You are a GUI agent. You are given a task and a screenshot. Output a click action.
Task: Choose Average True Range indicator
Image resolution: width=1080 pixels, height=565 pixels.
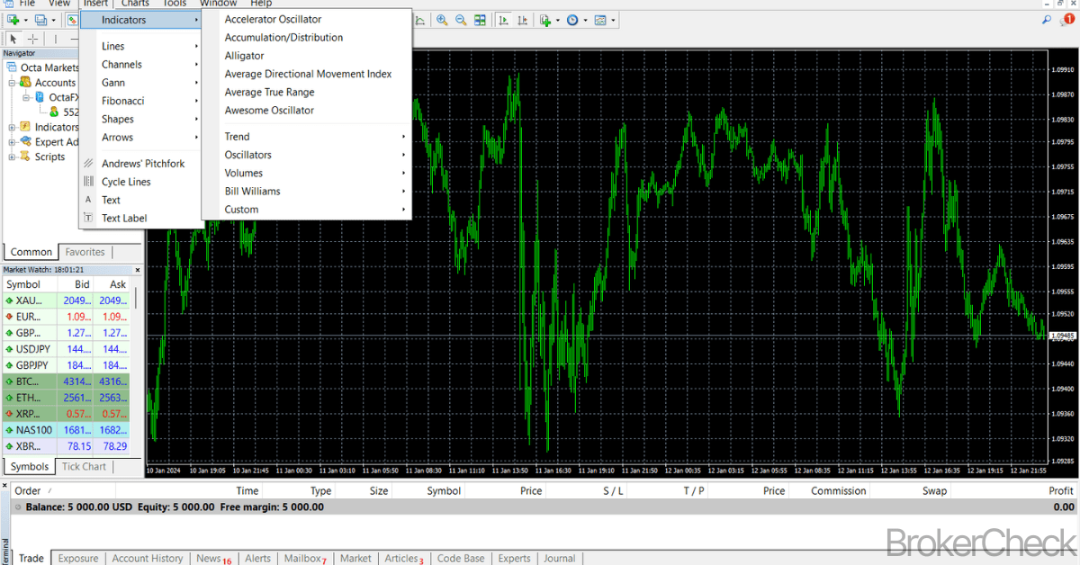point(307,92)
